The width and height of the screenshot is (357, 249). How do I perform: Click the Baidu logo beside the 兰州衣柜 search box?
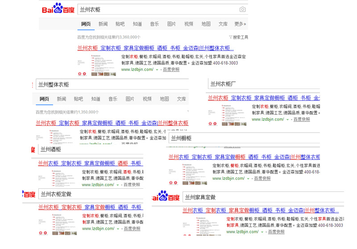point(58,8)
